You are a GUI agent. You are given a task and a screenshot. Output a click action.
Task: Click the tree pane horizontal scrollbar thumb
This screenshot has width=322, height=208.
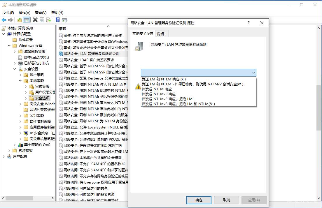19,198
